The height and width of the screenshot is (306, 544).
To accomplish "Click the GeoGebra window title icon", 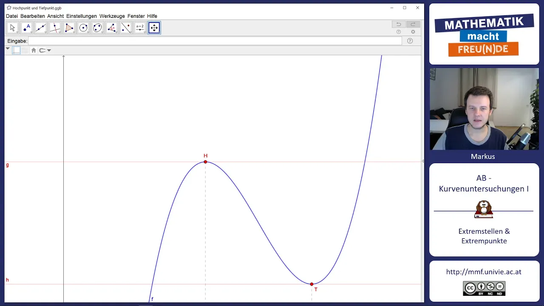I will pyautogui.click(x=9, y=8).
